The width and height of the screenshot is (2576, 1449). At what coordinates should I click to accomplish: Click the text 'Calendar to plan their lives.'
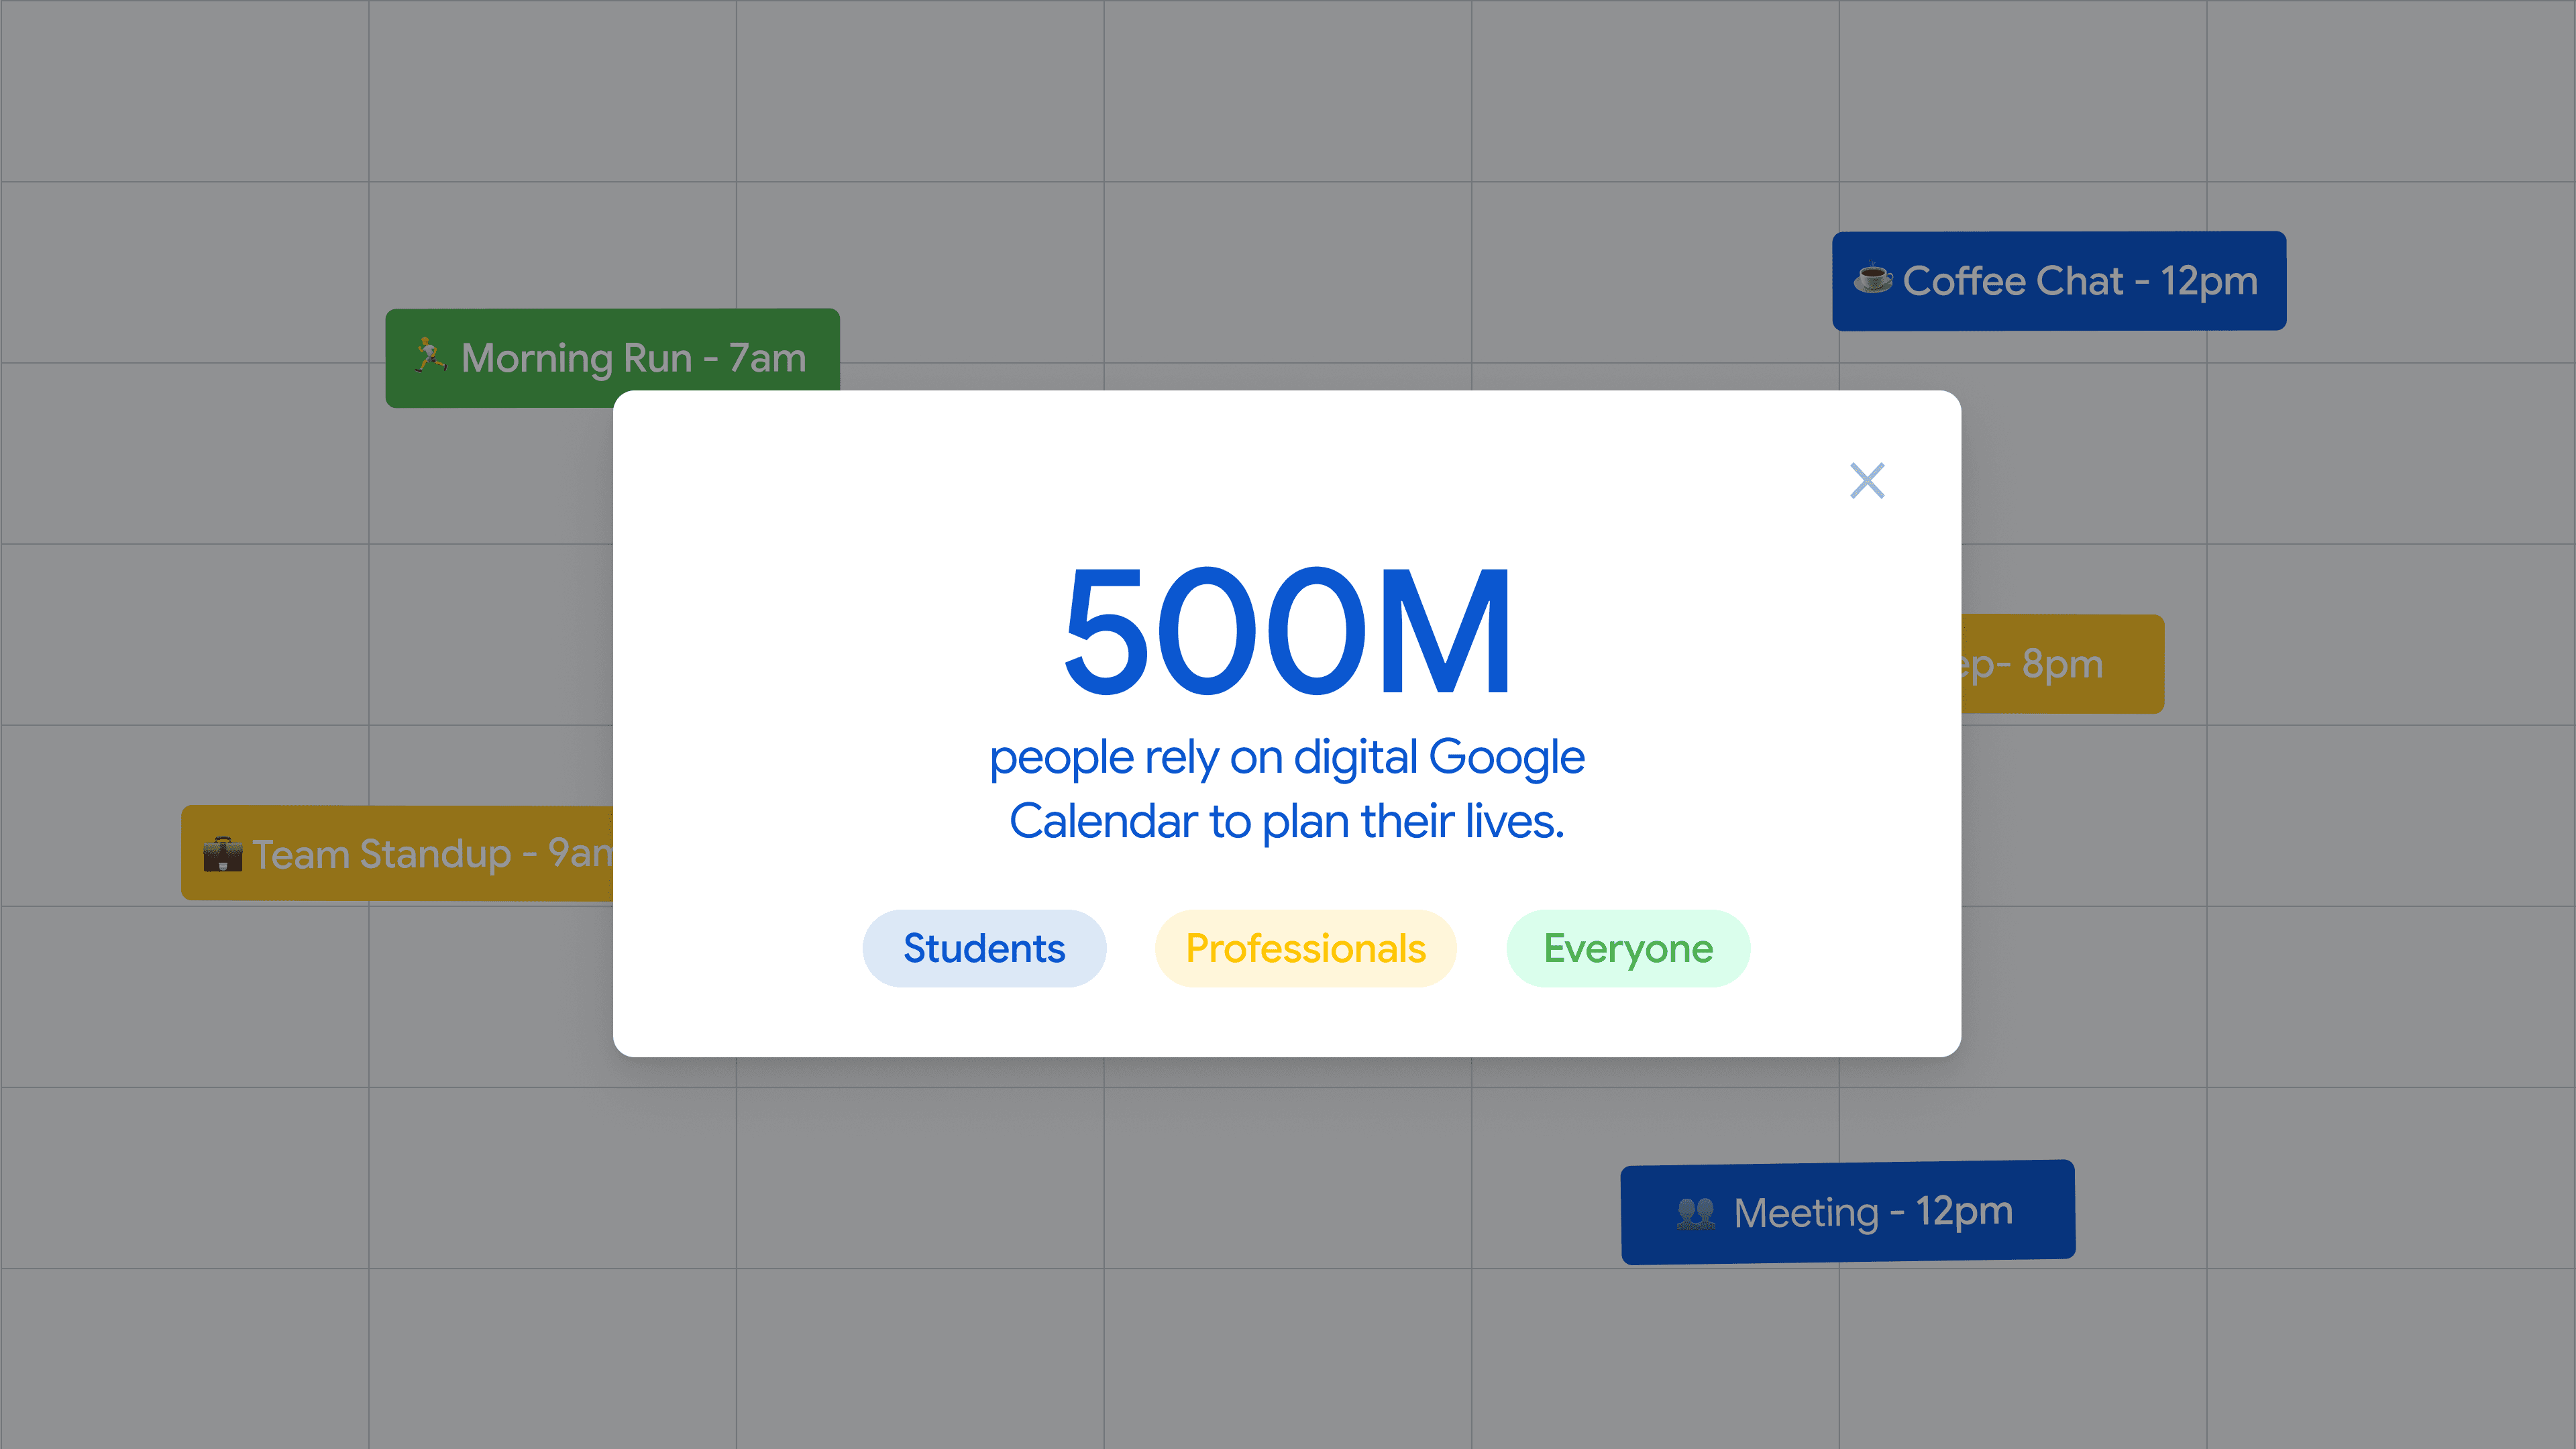1287,822
